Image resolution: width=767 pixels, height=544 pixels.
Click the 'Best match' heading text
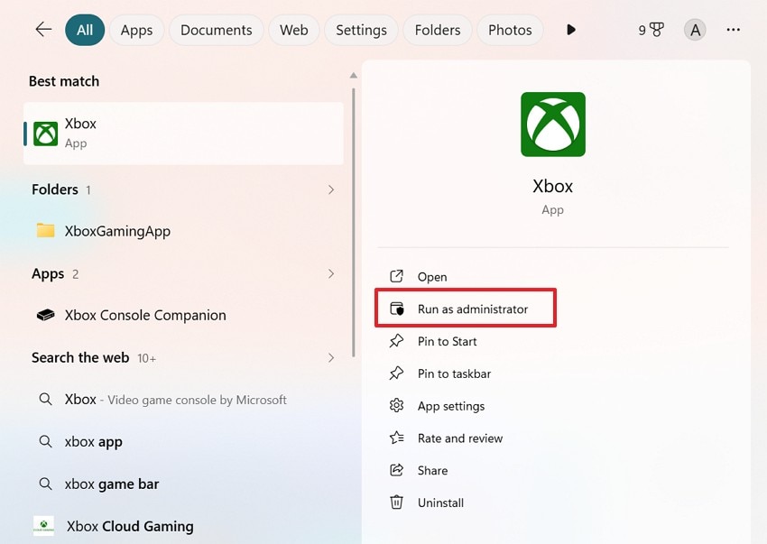64,81
